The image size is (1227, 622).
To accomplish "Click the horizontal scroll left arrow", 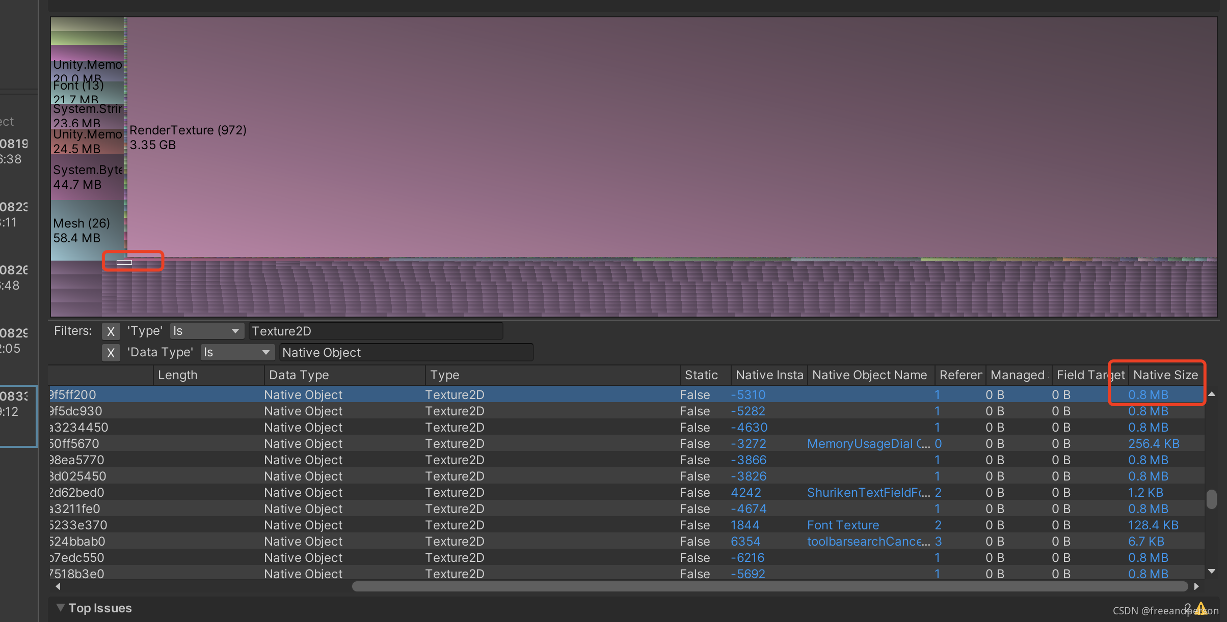I will (58, 586).
